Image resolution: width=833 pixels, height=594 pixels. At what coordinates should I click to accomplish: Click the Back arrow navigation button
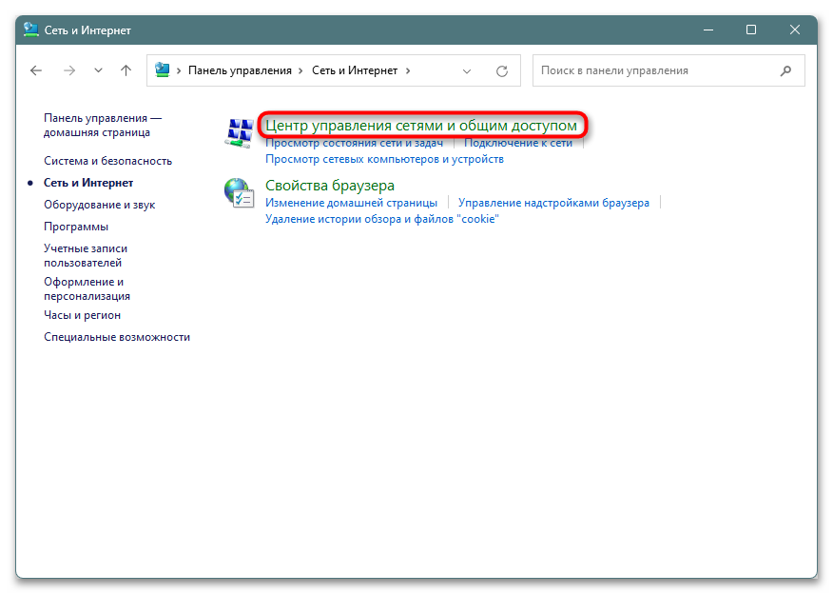click(36, 70)
